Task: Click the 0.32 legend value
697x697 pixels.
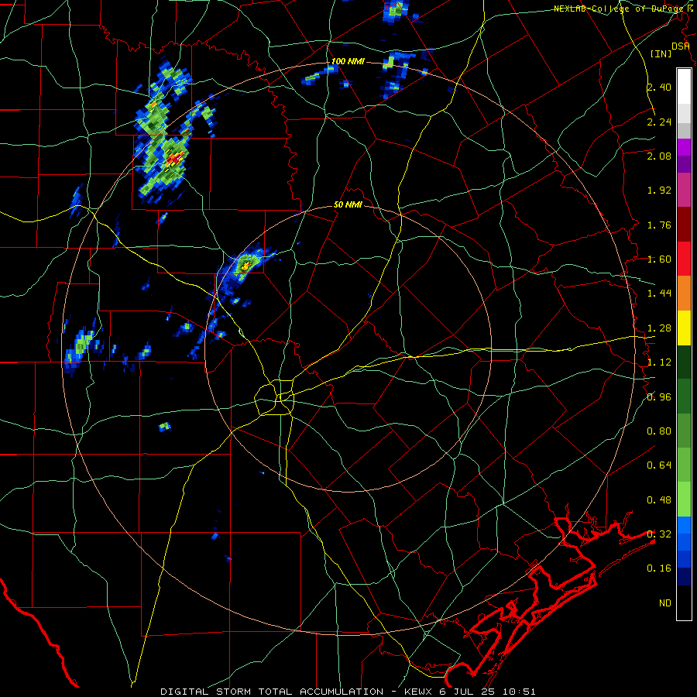Action: 659,534
